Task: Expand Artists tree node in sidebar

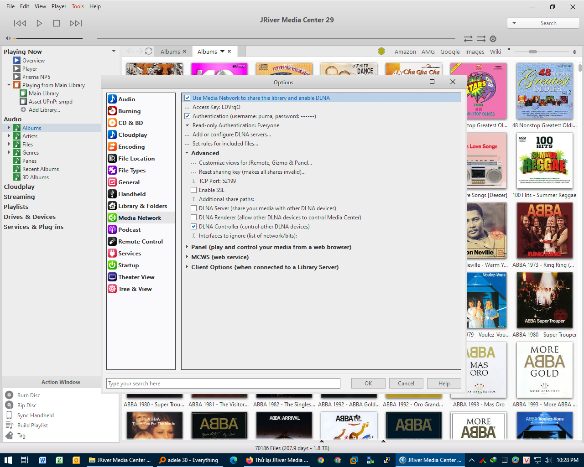Action: pyautogui.click(x=9, y=136)
